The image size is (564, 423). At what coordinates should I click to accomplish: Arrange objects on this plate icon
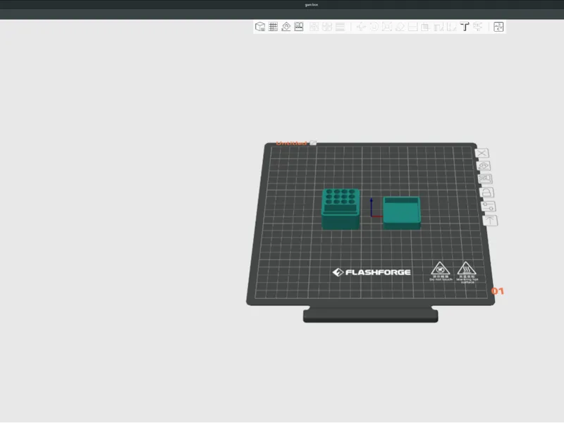(x=485, y=179)
